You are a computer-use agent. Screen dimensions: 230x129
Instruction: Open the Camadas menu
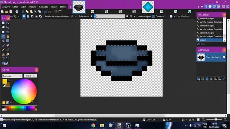[x=43, y=7]
